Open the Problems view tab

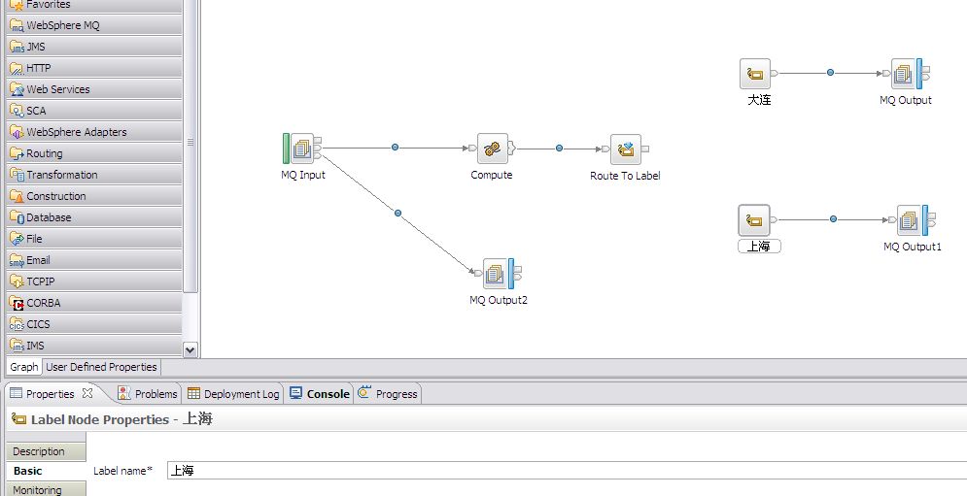[x=148, y=394]
